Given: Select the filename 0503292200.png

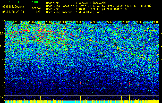Looking at the screenshot, I should 13,7.
